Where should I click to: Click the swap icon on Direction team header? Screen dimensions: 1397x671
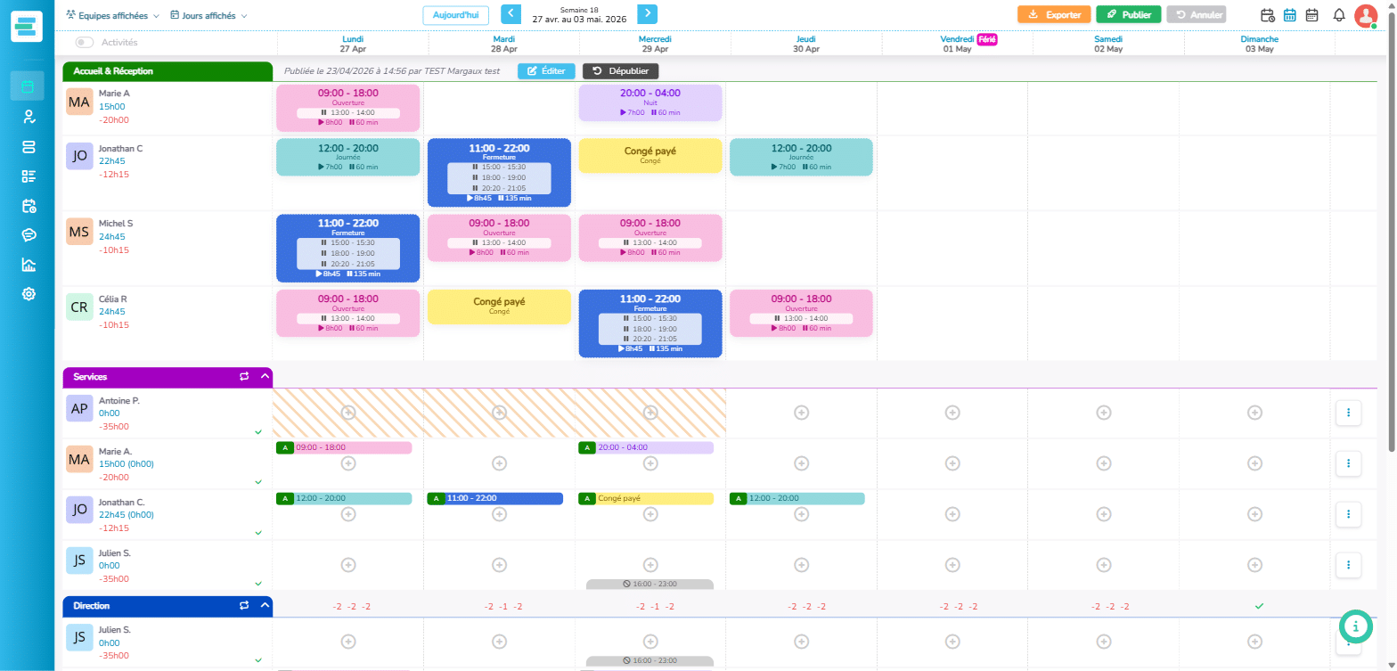(x=244, y=606)
